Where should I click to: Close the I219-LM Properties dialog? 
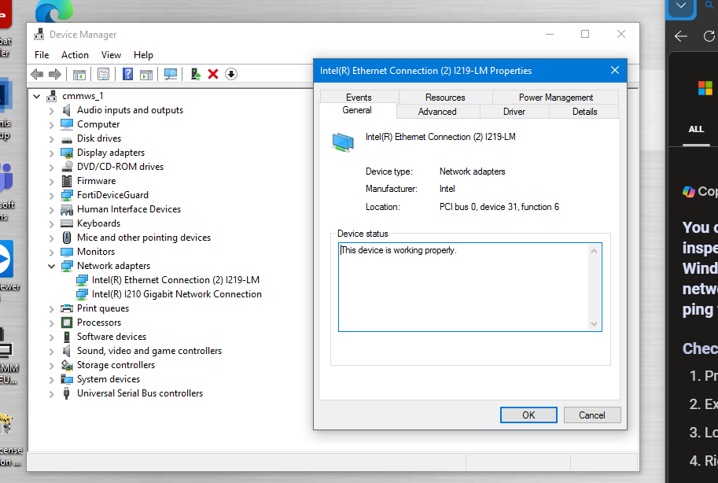(x=615, y=71)
